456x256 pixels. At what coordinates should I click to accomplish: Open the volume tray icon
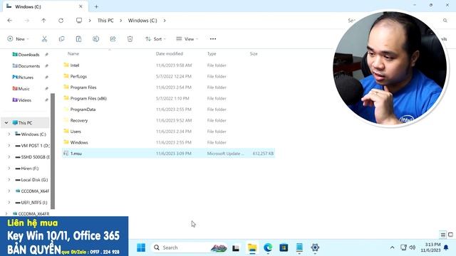pyautogui.click(x=412, y=247)
